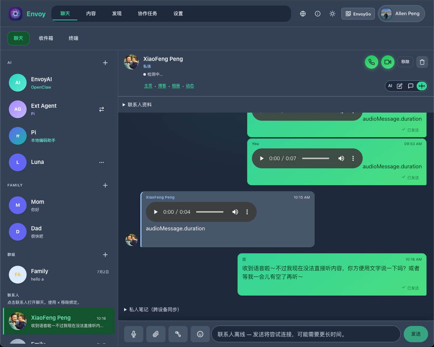Image resolution: width=434 pixels, height=347 pixels.
Task: Open EnvoyGo QR button
Action: 358,14
